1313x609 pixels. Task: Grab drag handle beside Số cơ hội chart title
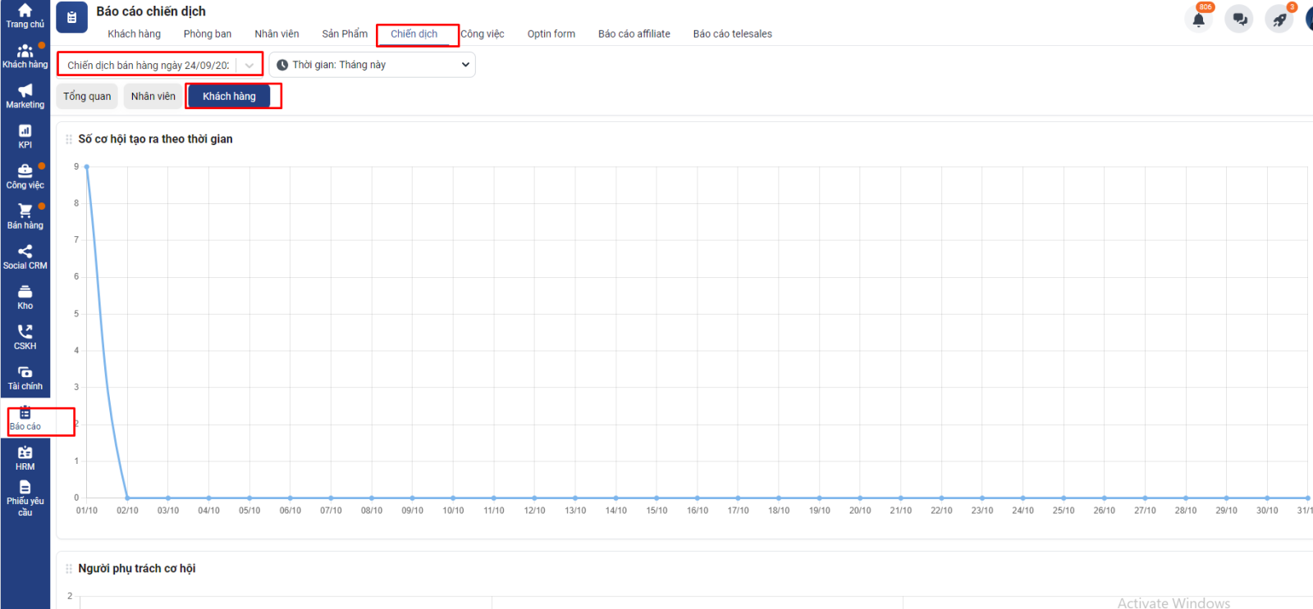click(69, 139)
